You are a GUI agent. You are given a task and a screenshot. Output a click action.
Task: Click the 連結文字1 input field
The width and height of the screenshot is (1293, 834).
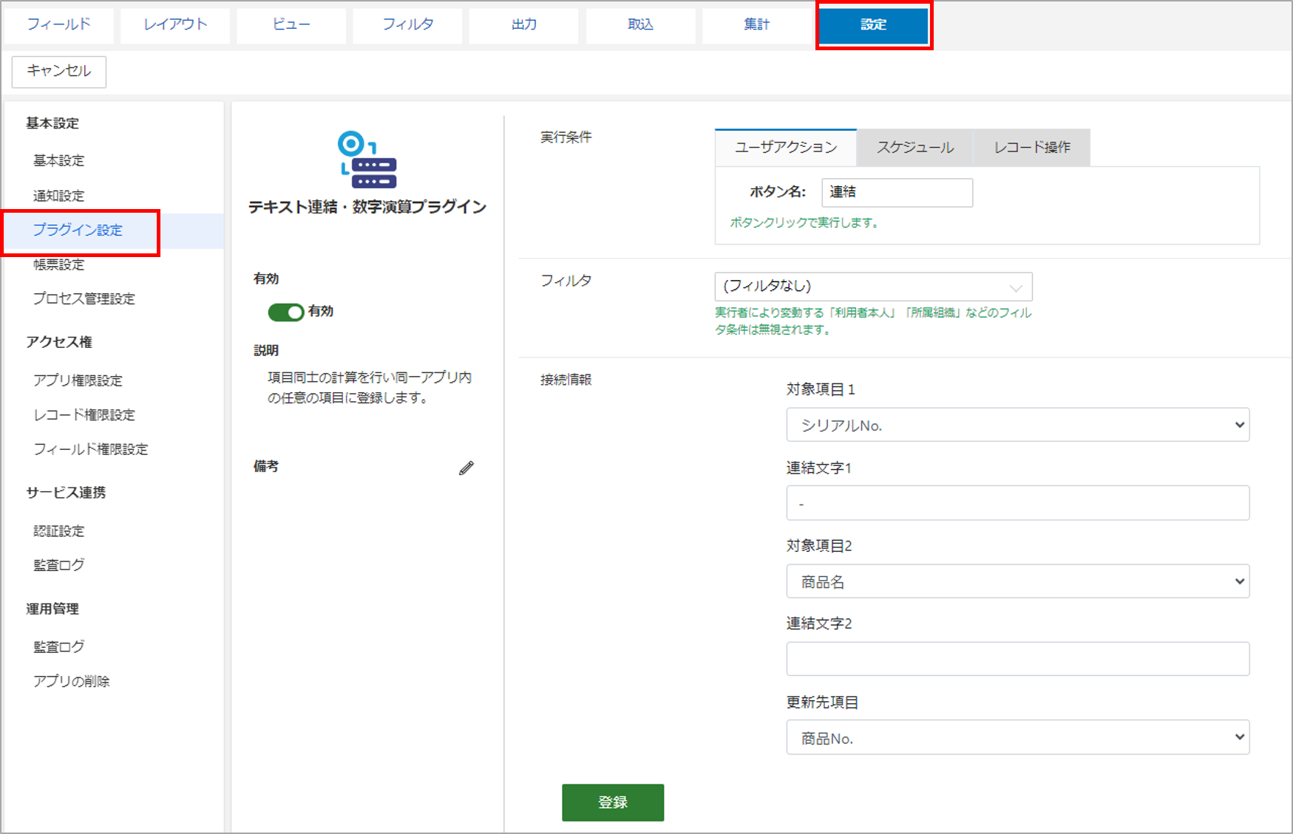pyautogui.click(x=1018, y=503)
